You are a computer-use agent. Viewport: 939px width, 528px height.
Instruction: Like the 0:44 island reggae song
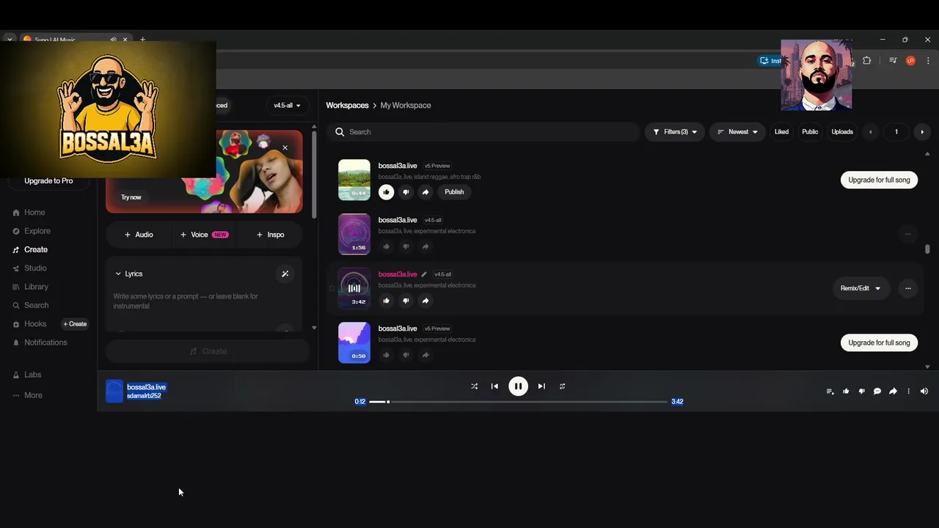(386, 192)
